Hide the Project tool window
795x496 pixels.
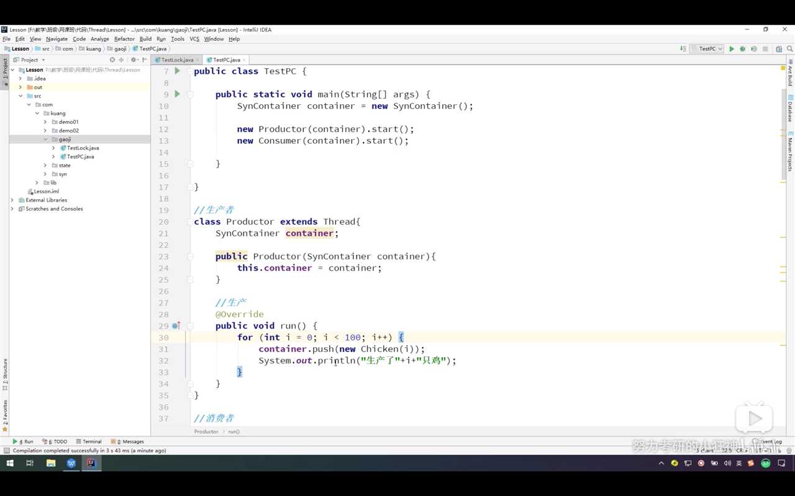click(145, 60)
